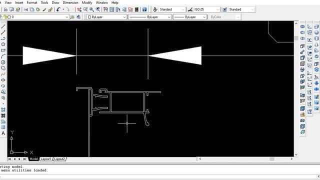Screen dimensions: 320x180
Task: Activate the Pan realtime tool
Action: click(x=79, y=9)
